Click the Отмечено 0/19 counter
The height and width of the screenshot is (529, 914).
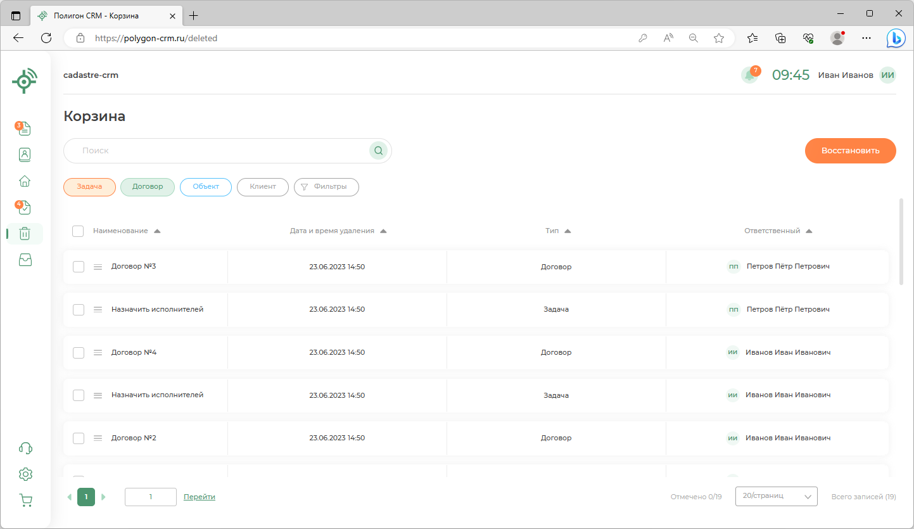coord(696,497)
